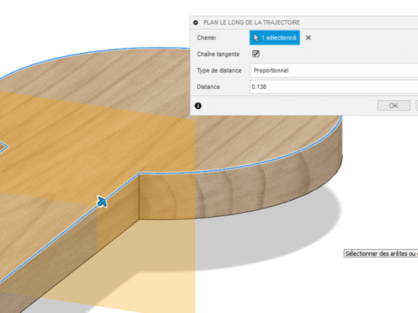Click the 'Sélectionner des arêtes' tooltip
This screenshot has width=418, height=313.
point(380,254)
